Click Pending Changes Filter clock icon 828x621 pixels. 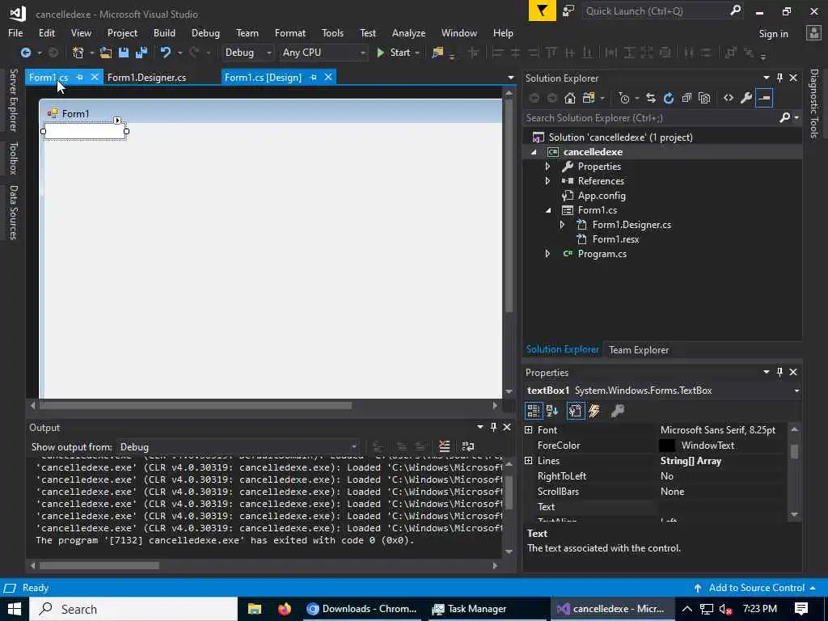pyautogui.click(x=624, y=98)
